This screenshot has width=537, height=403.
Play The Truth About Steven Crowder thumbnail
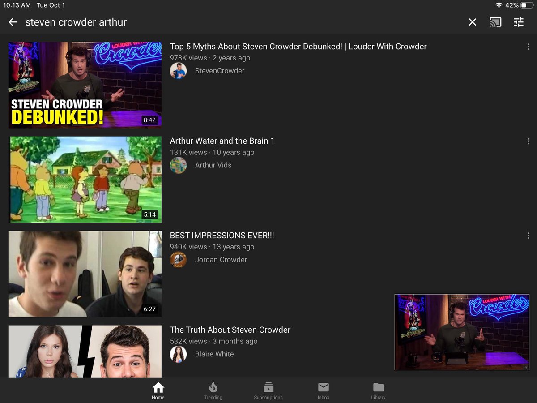pos(85,352)
